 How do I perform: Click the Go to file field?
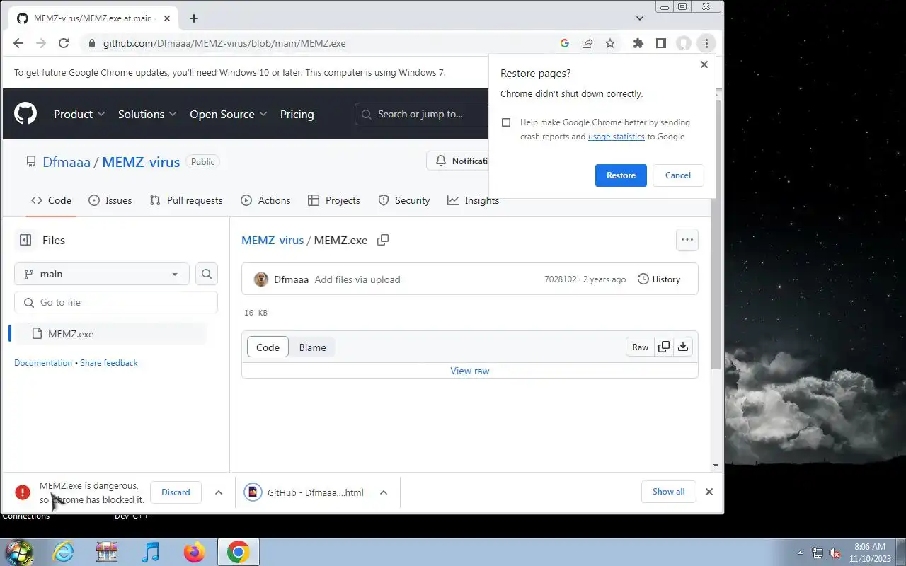[116, 302]
